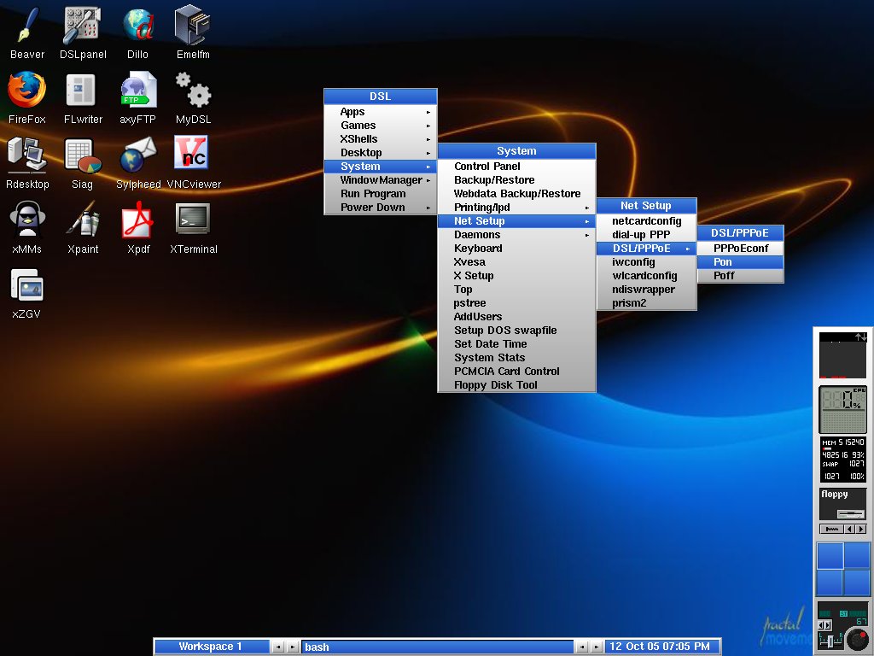The image size is (874, 656).
Task: Select PCMCIA Card Control entry
Action: click(516, 372)
